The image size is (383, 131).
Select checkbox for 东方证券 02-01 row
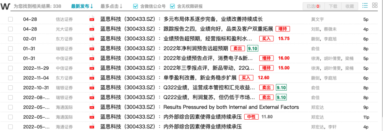click(x=11, y=39)
